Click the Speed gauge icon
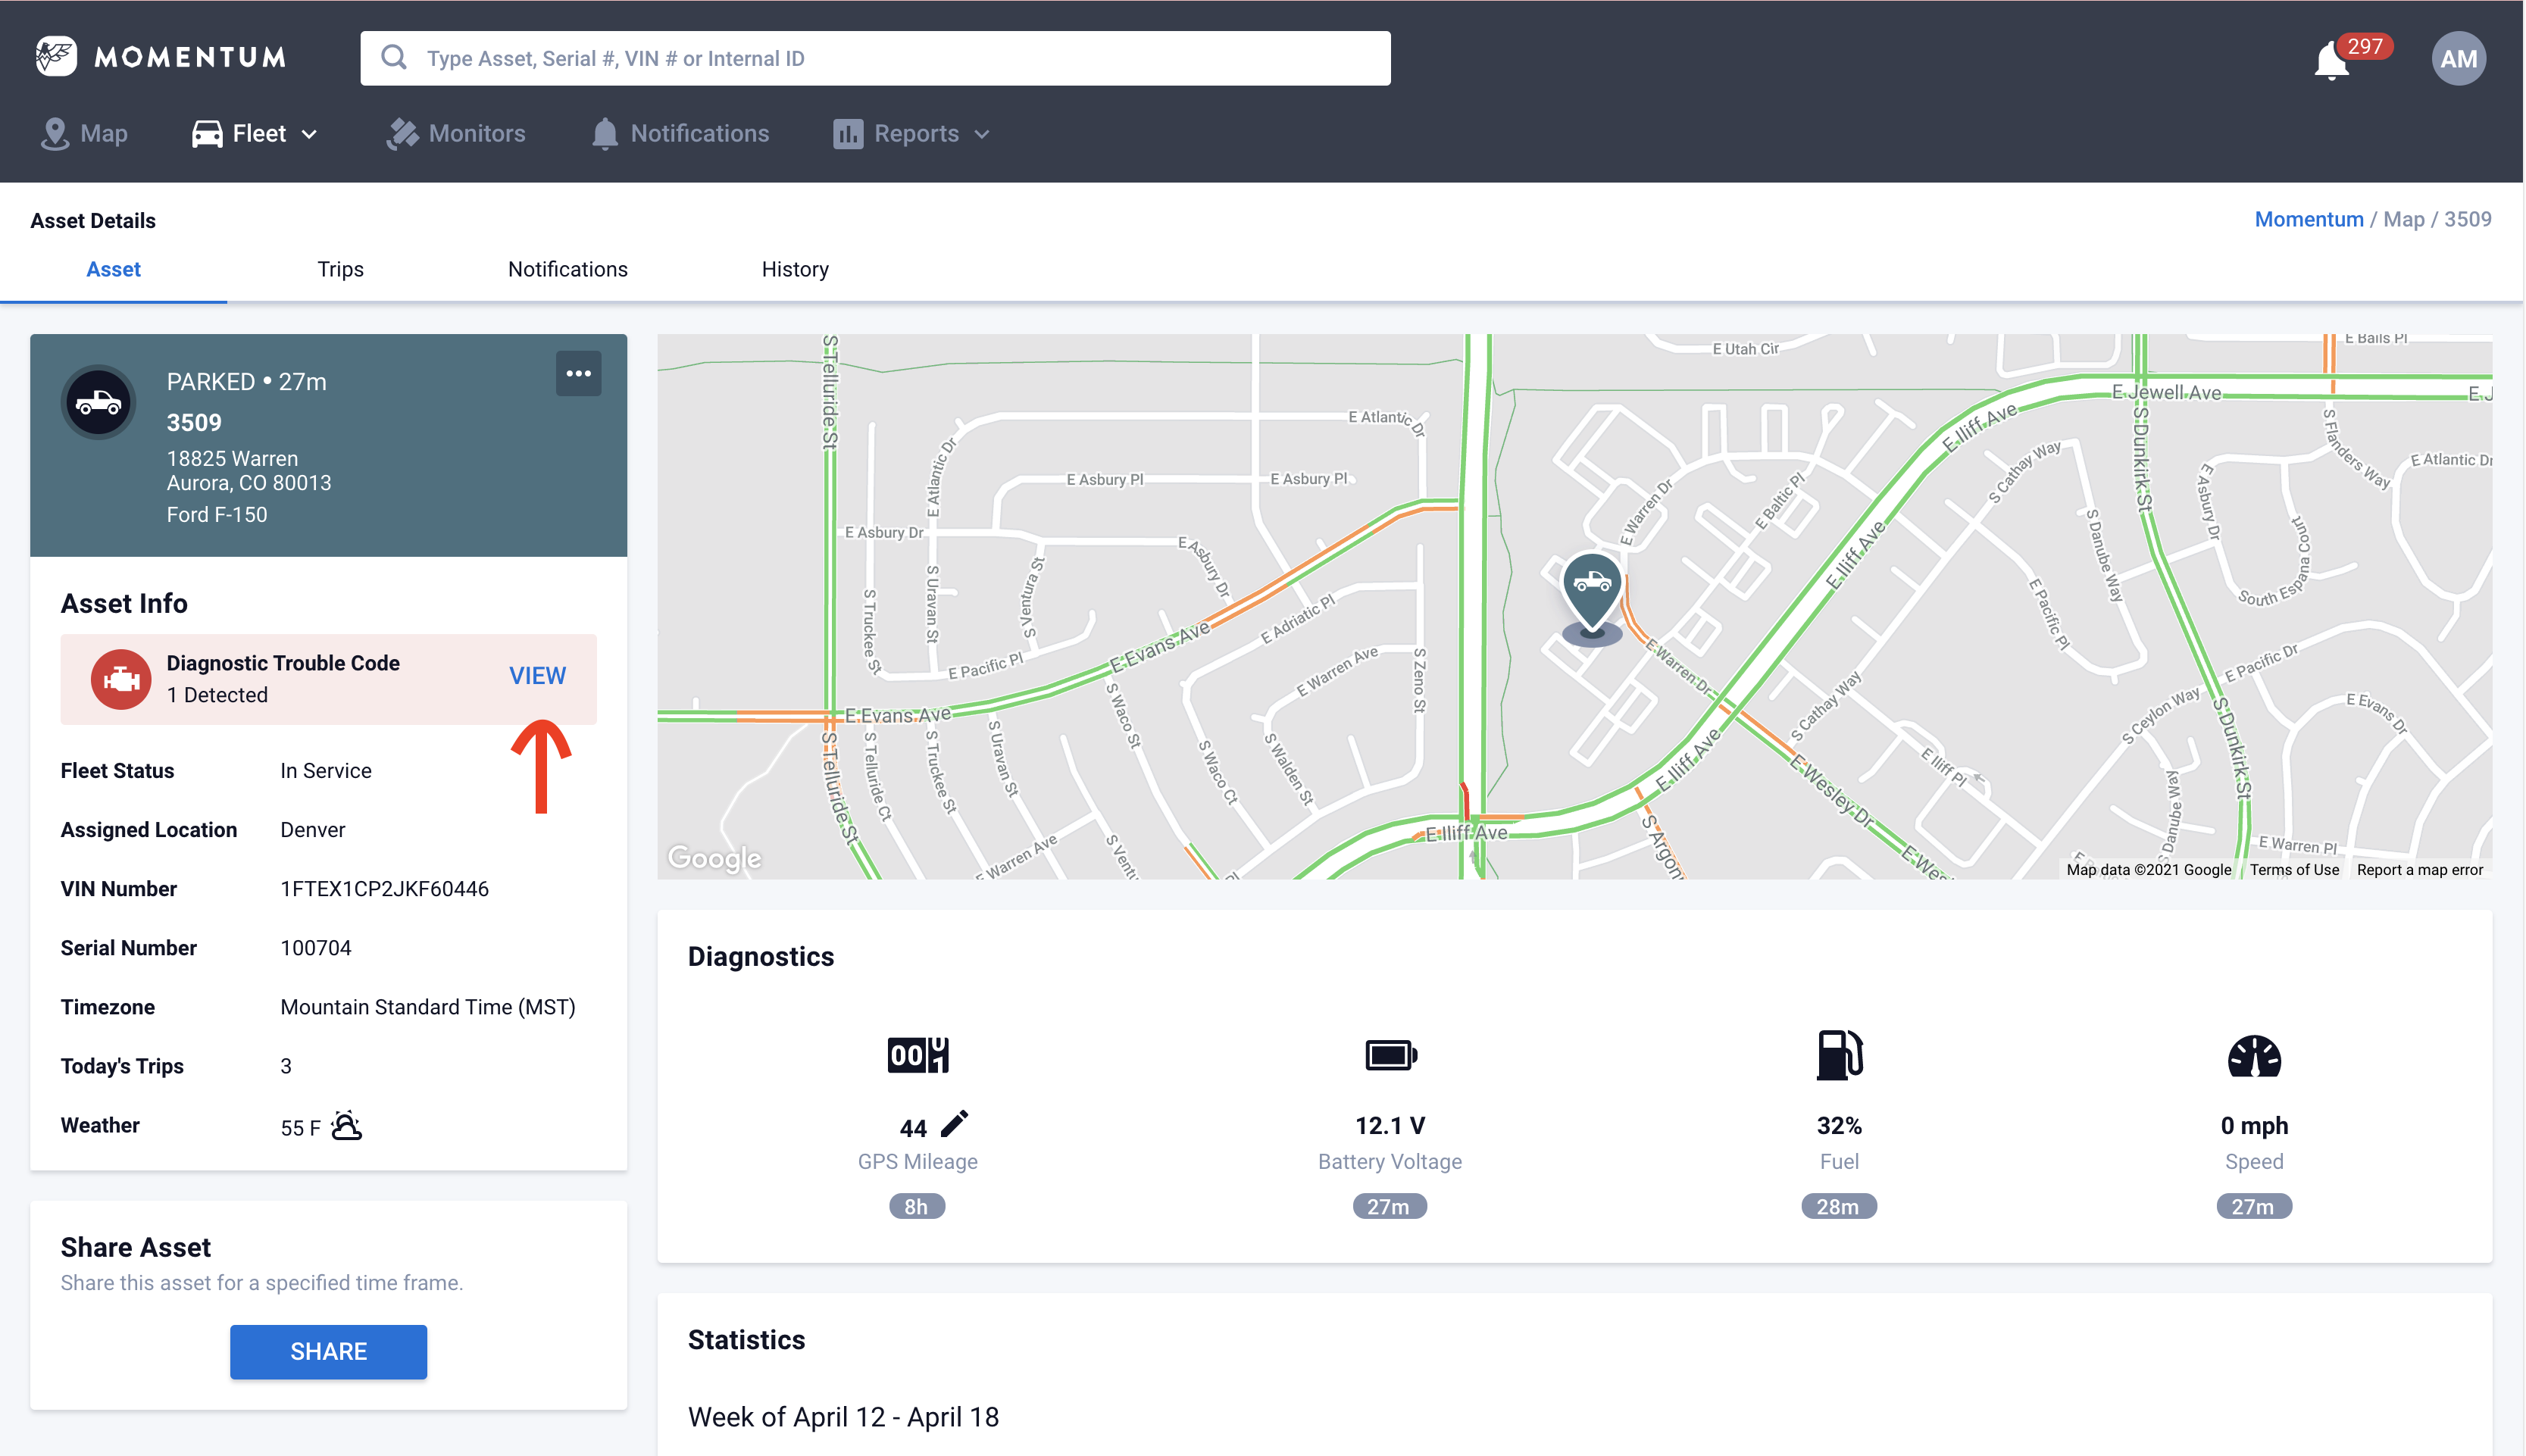The width and height of the screenshot is (2526, 1456). click(2253, 1057)
